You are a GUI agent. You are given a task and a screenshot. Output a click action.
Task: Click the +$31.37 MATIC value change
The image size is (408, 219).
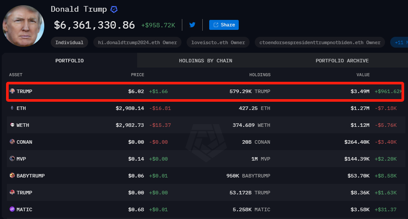tap(385, 209)
